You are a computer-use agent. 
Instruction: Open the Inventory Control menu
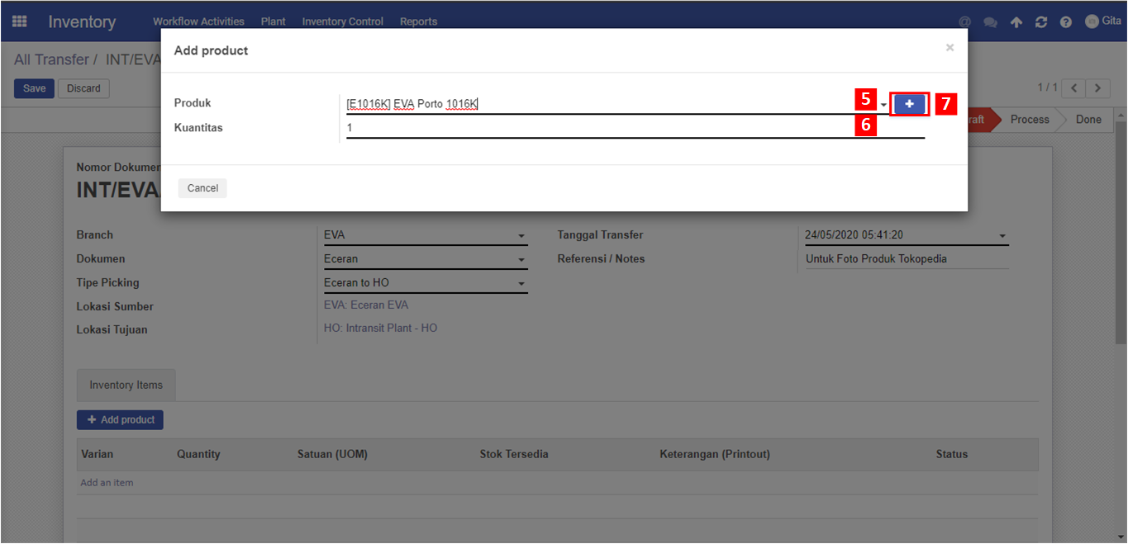[x=343, y=21]
